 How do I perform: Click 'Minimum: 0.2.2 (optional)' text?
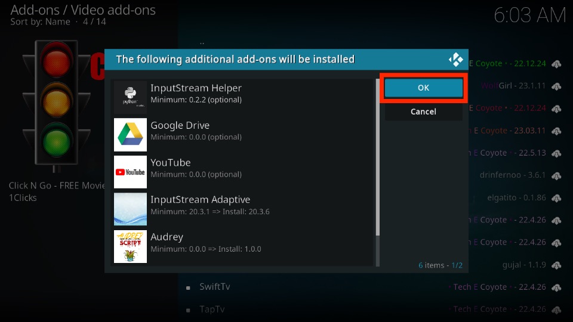(196, 100)
